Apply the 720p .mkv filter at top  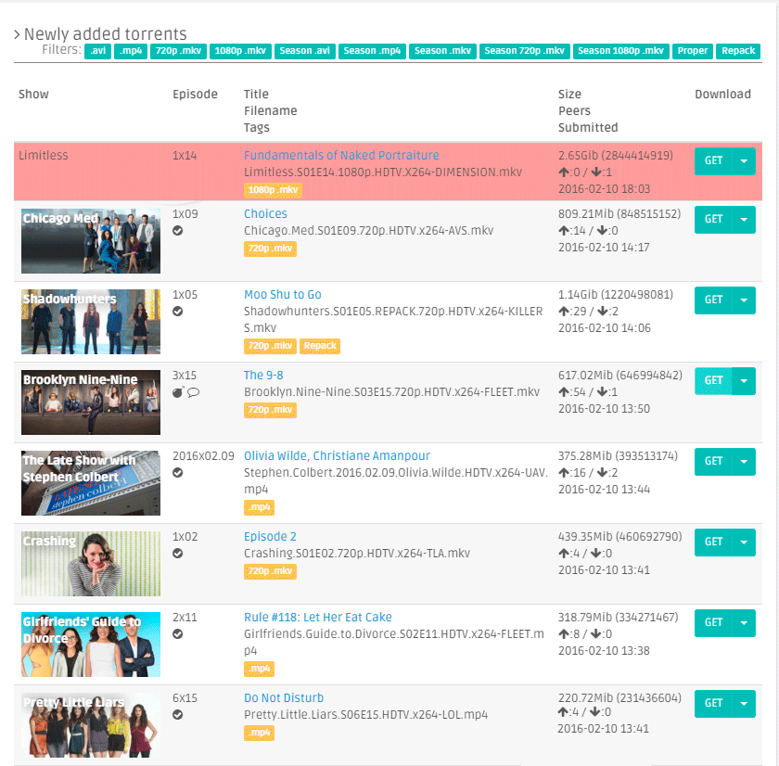pos(178,51)
